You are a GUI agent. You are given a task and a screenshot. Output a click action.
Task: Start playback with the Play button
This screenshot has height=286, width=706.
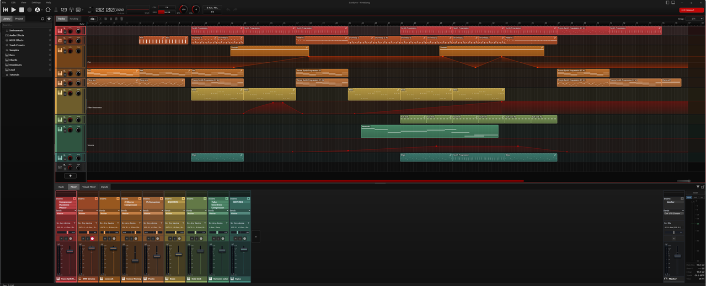click(x=14, y=9)
